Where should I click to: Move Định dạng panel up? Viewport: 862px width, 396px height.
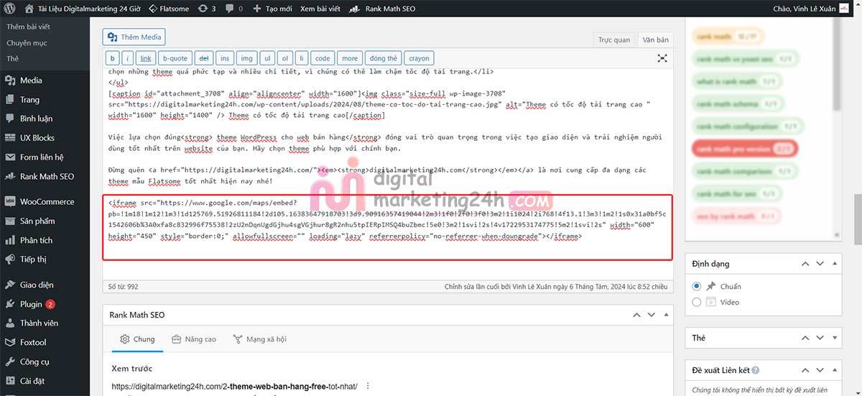tap(806, 264)
